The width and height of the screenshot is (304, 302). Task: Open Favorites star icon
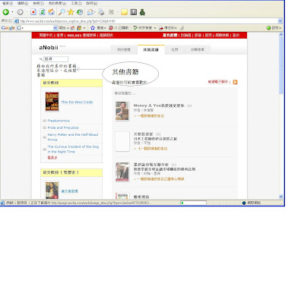coord(71,12)
